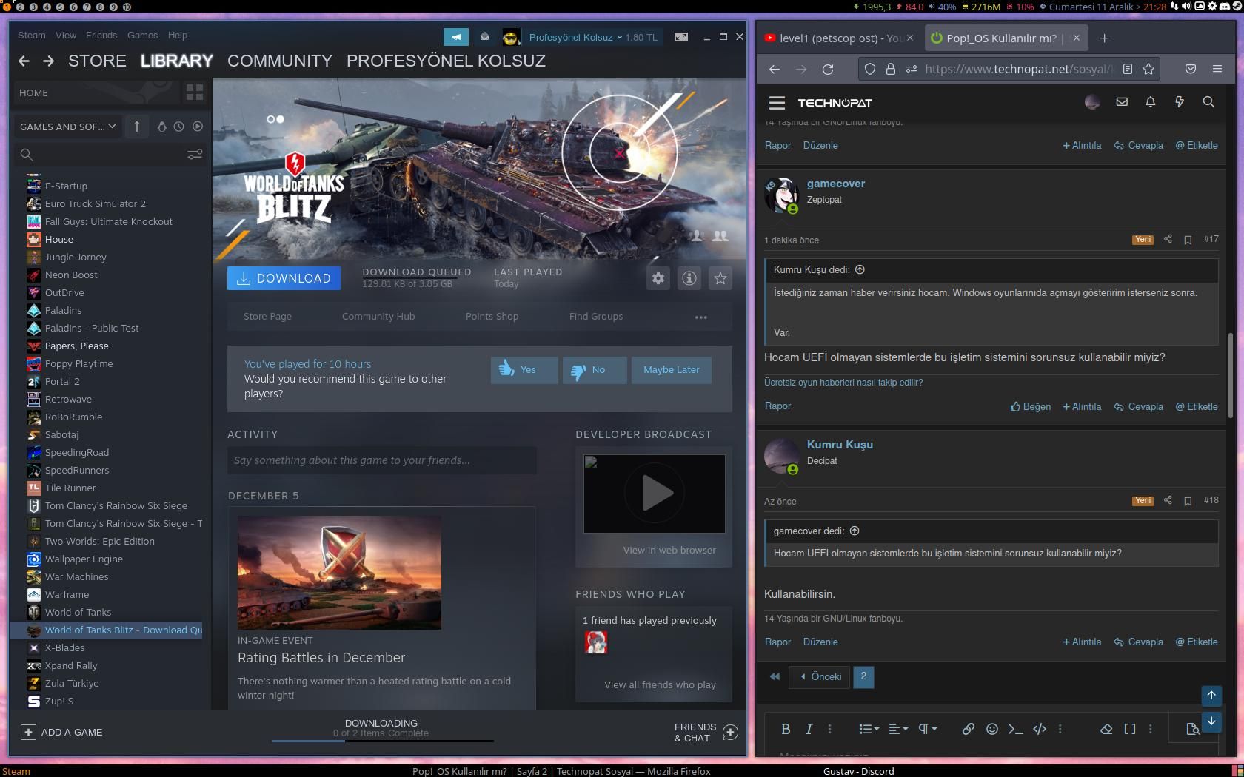Expand the gamecover quoted post
This screenshot has height=777, width=1244.
[x=855, y=531]
